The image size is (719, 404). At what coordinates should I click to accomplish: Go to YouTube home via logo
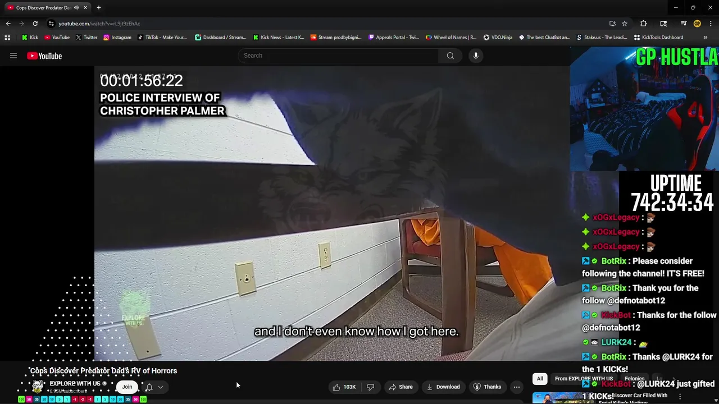[44, 56]
